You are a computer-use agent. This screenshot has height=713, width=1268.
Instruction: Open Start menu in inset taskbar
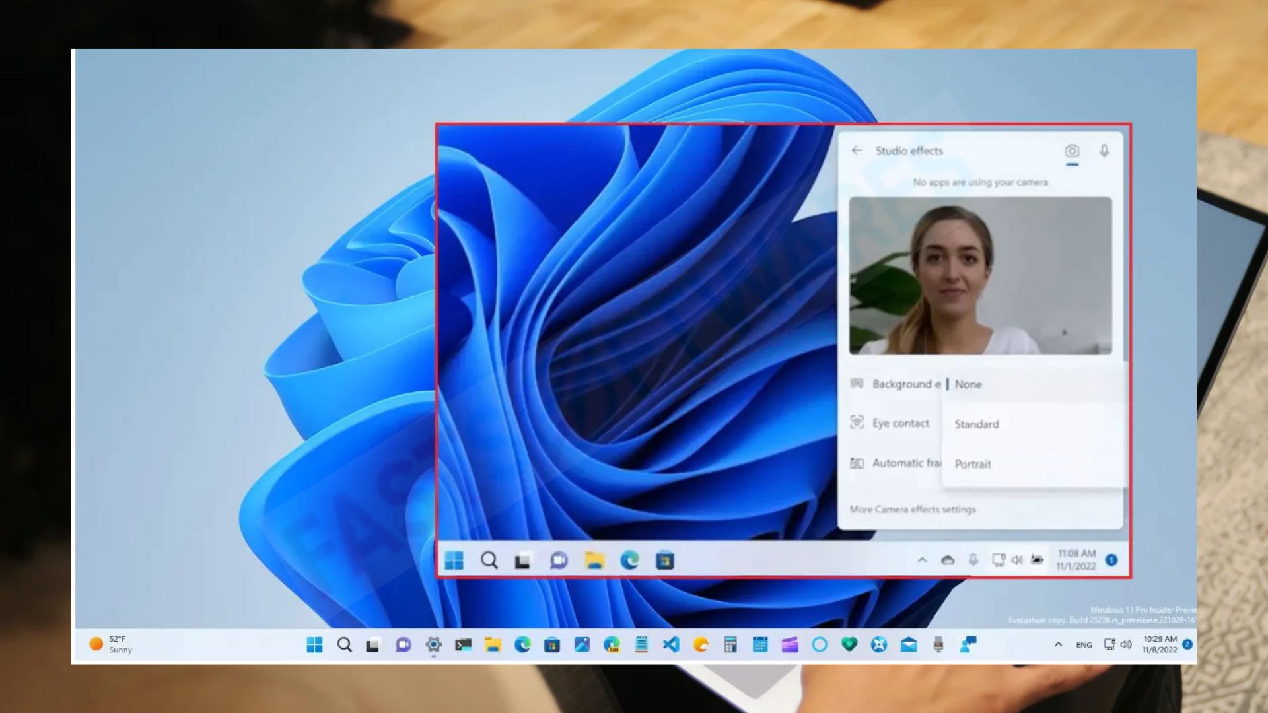point(454,560)
